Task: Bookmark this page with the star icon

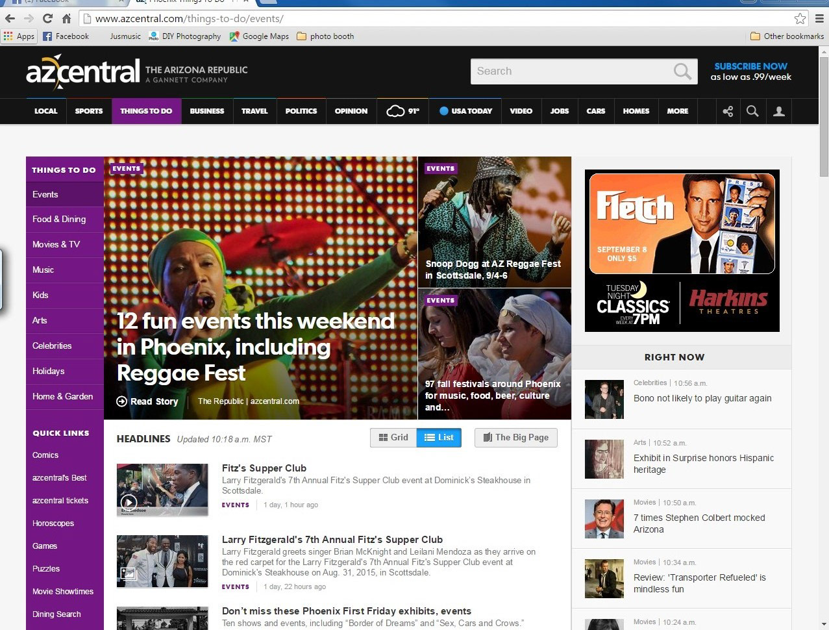Action: pyautogui.click(x=800, y=18)
